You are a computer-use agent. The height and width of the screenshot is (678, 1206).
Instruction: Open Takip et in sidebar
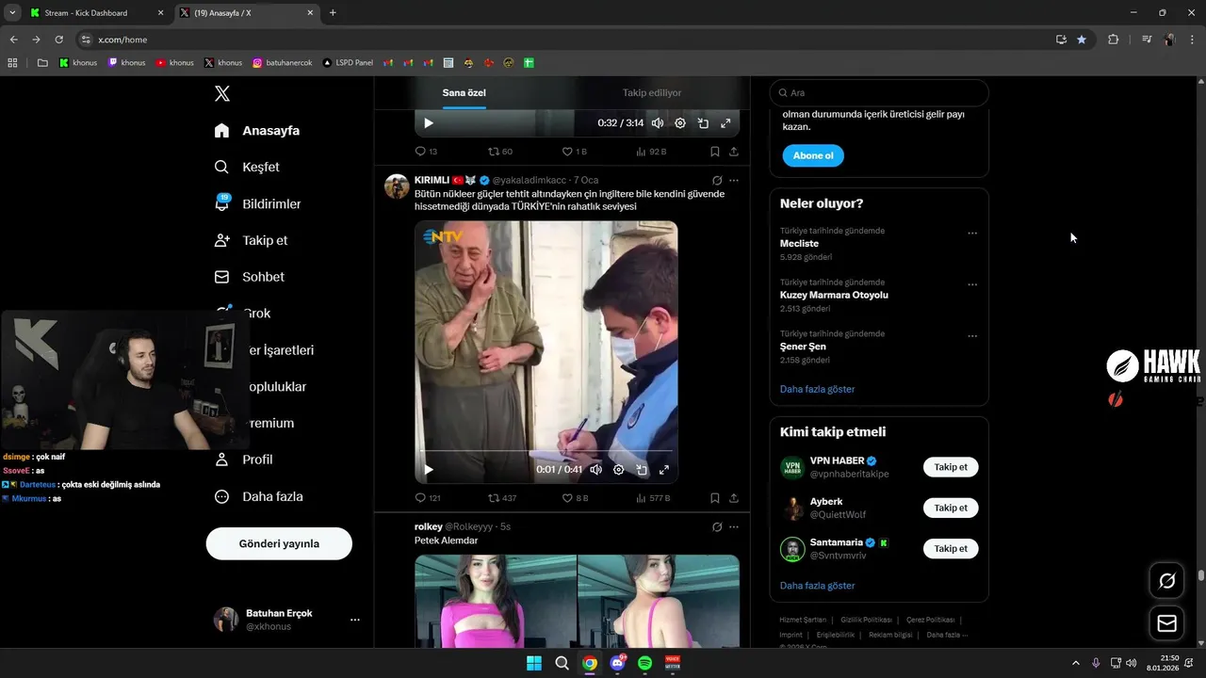(x=251, y=240)
